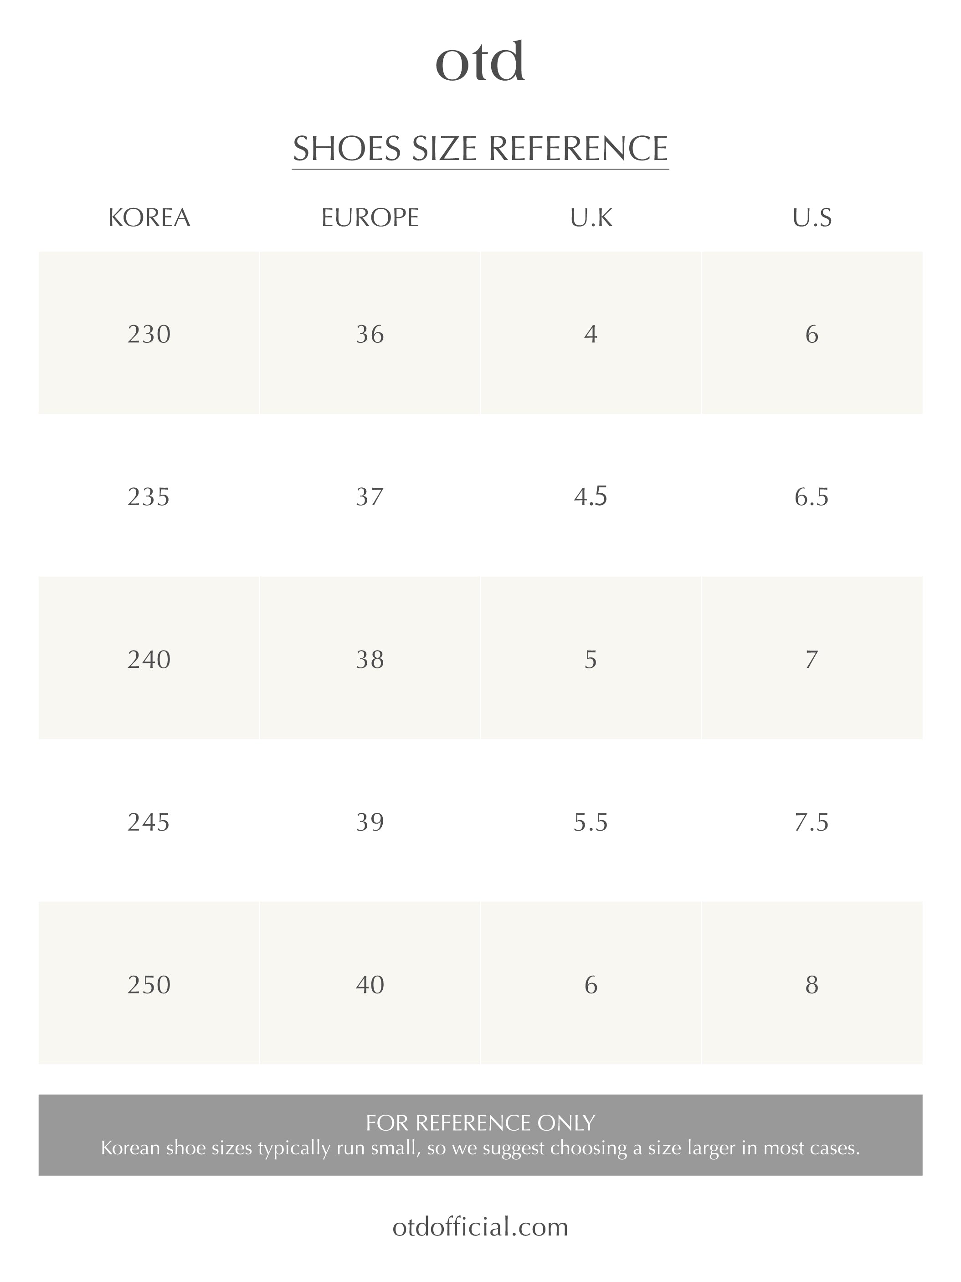Select Korea size 250 cell

149,985
